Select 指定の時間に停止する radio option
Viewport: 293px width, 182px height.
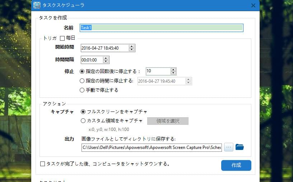point(82,81)
